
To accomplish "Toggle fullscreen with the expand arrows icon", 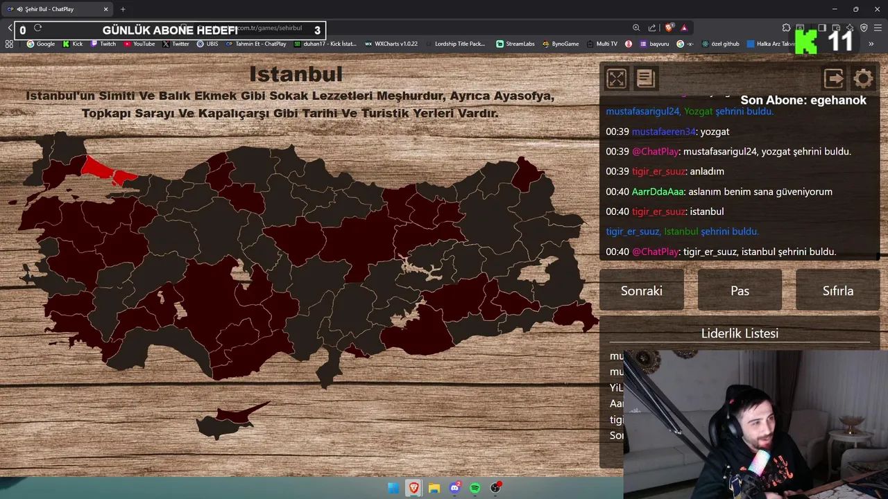I will point(616,78).
